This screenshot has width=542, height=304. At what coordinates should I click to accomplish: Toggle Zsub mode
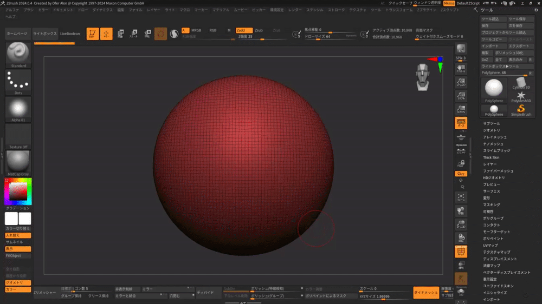259,30
